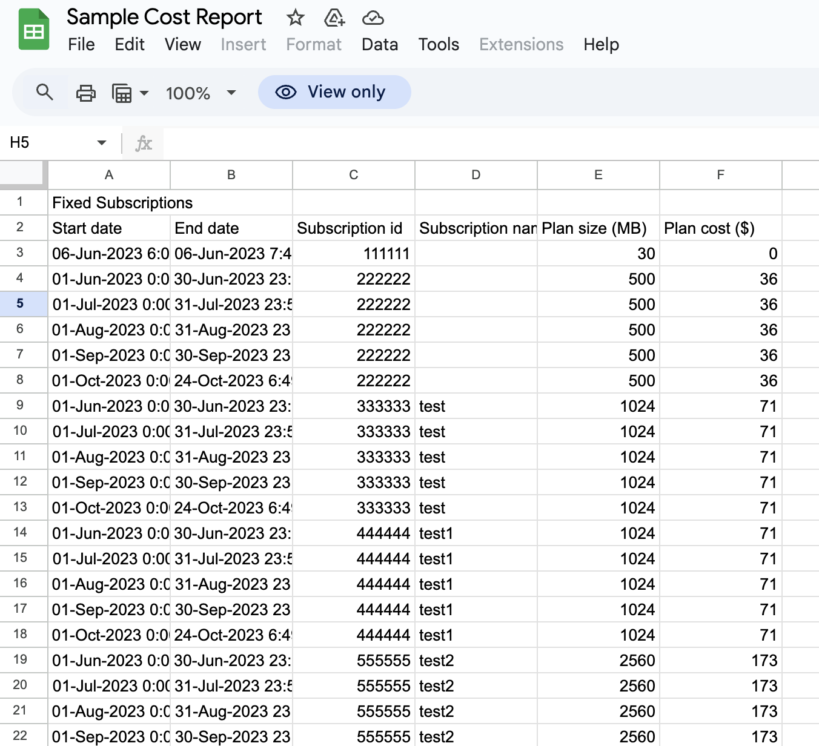This screenshot has height=746, width=819.
Task: Click test2 name cell in row 19
Action: click(476, 661)
